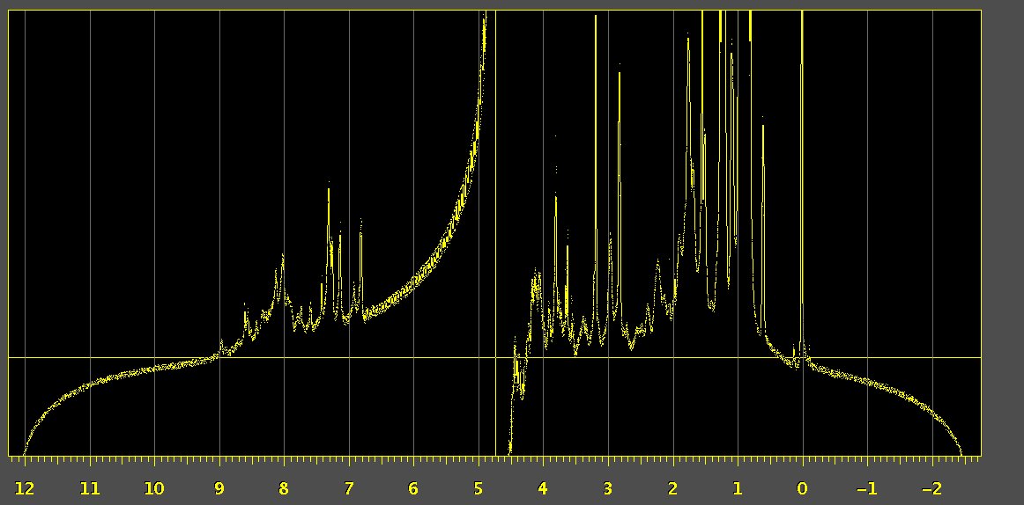This screenshot has height=505, width=1024.
Task: Select the 3 ppm axis label
Action: (608, 489)
